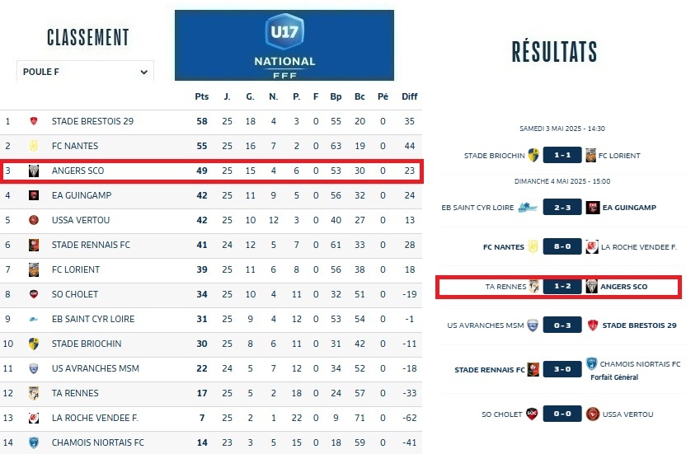Click the Diff column header
The width and height of the screenshot is (686, 454).
pyautogui.click(x=410, y=96)
